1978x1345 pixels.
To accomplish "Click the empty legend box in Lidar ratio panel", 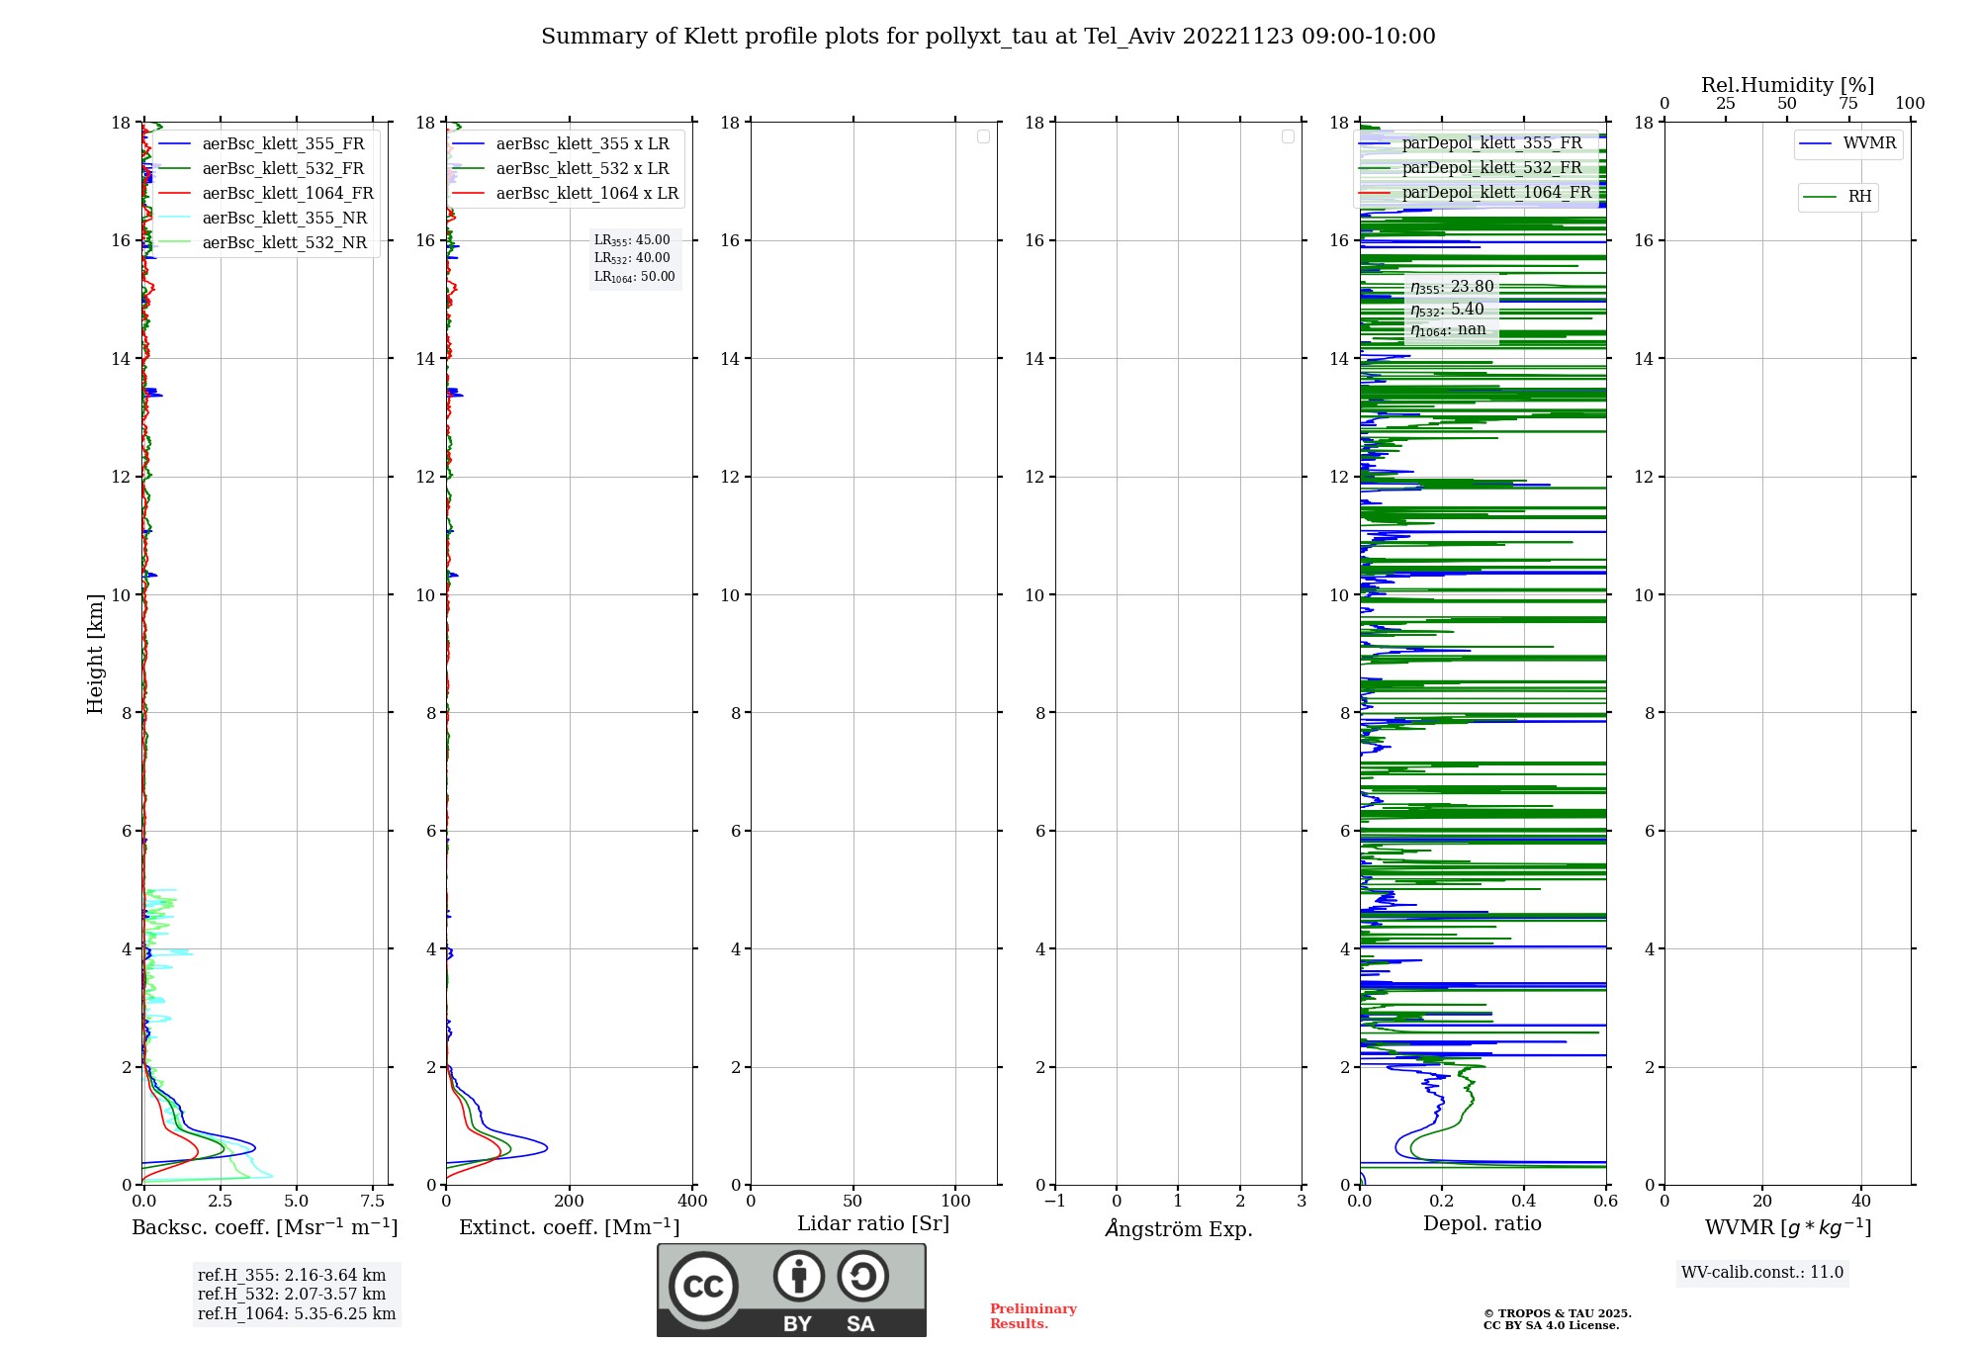I will [983, 136].
